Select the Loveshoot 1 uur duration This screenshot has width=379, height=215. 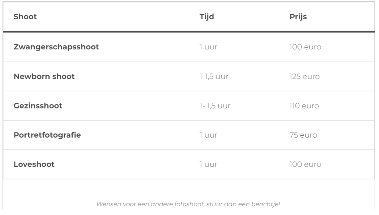coord(208,164)
